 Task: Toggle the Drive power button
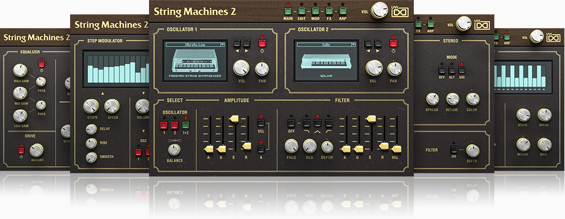[22, 150]
